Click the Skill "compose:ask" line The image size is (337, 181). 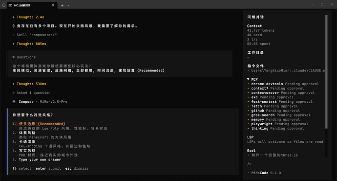(x=35, y=35)
